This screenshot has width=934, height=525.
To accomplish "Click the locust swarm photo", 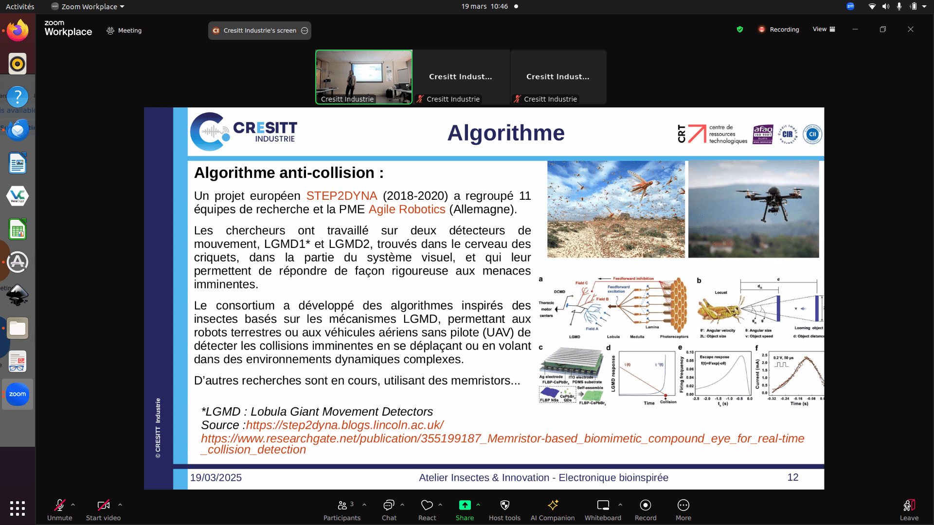I will point(616,209).
